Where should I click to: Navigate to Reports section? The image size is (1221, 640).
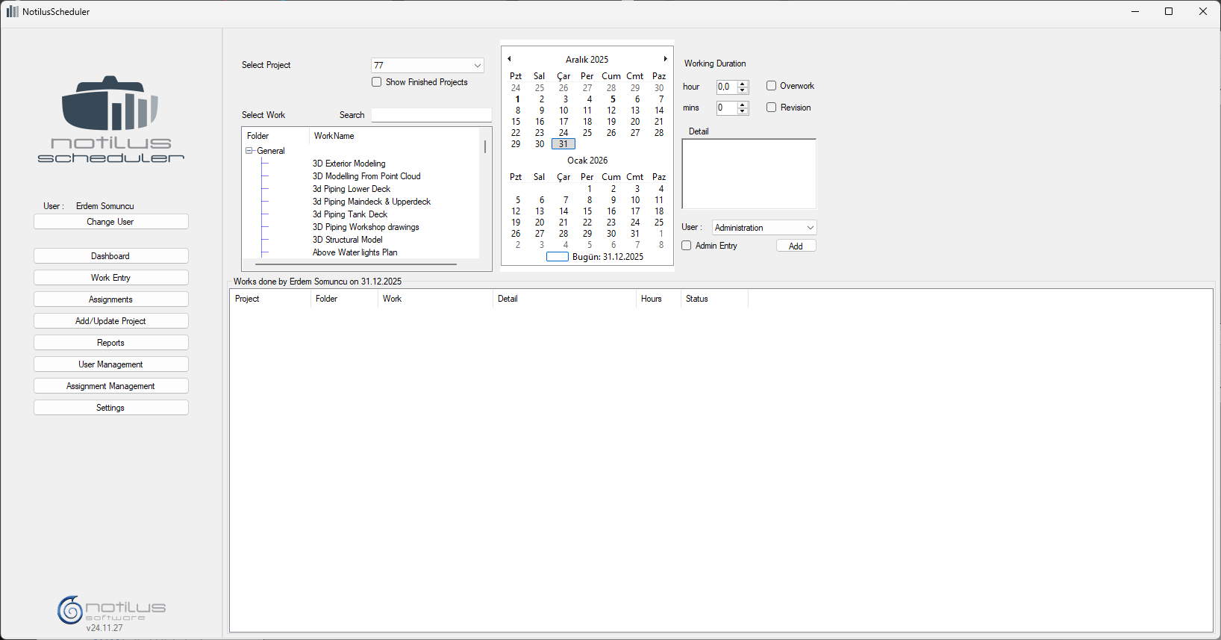click(x=110, y=343)
